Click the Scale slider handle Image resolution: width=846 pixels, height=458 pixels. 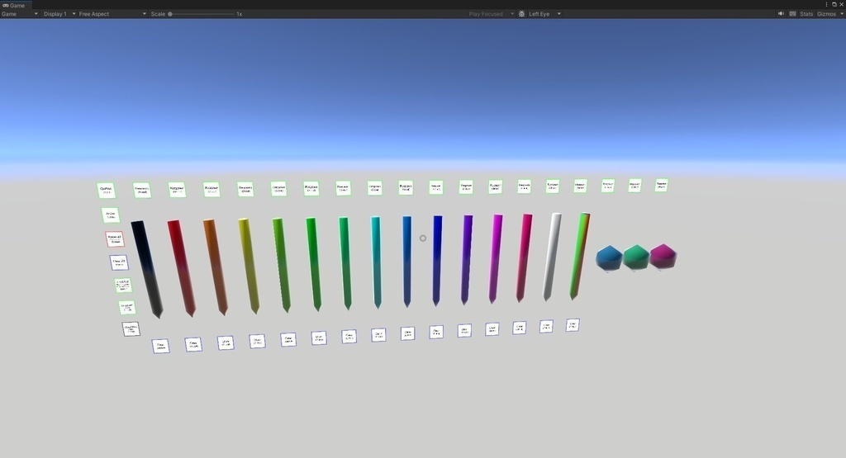tap(170, 14)
